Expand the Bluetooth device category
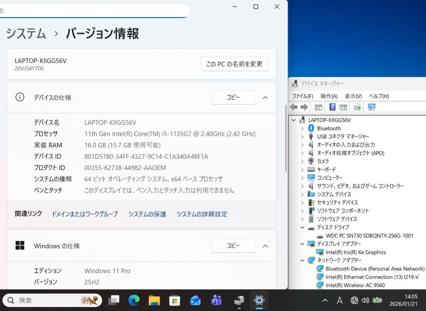The height and width of the screenshot is (311, 426). tap(302, 128)
